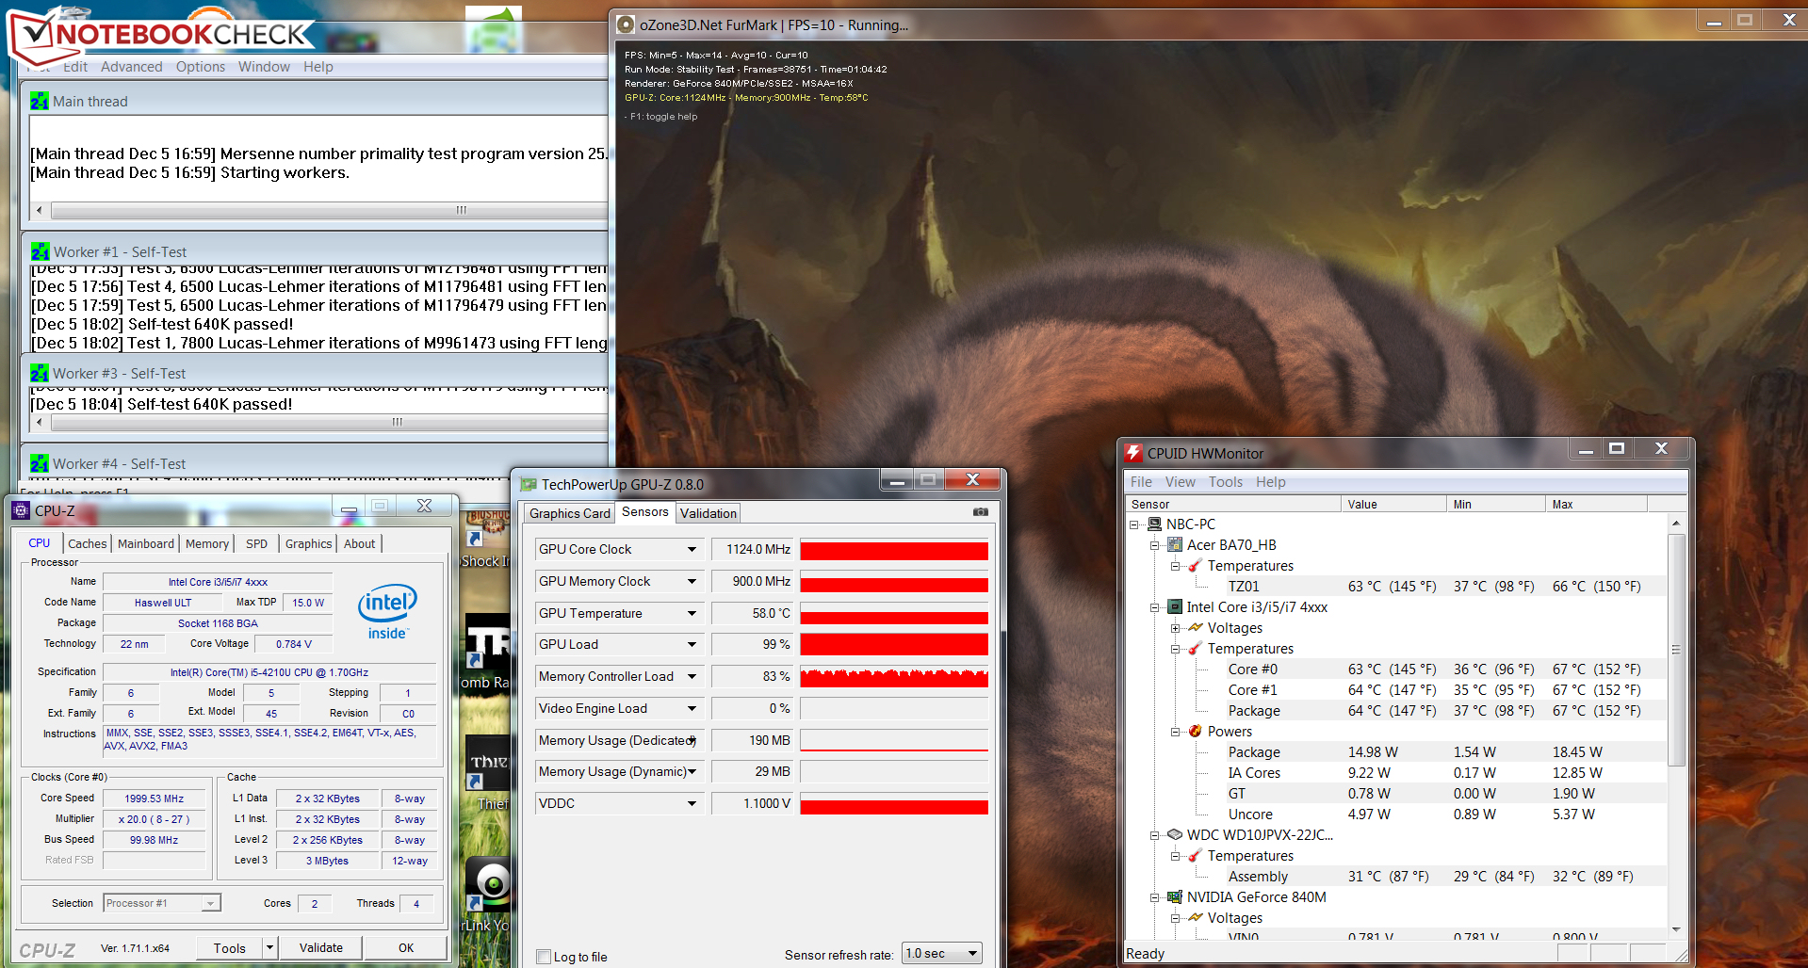
Task: Click the Temperatures icon under WDC drive
Action: tap(1196, 855)
